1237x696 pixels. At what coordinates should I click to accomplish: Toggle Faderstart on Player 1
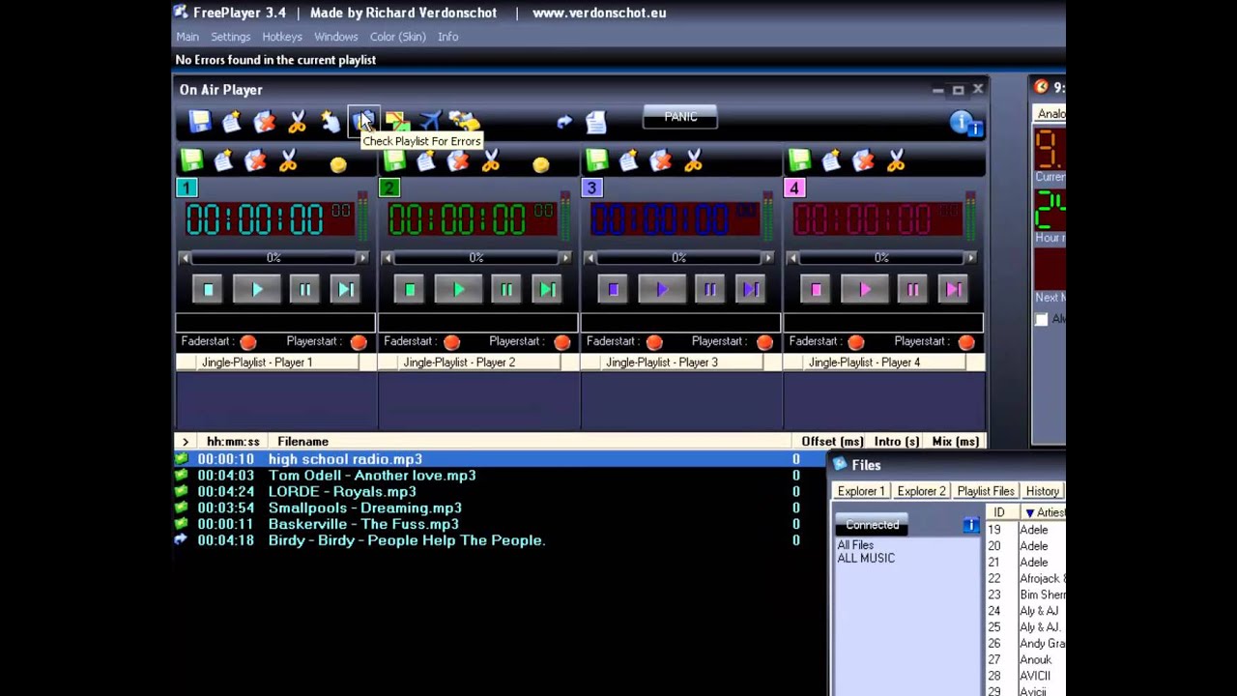tap(248, 342)
